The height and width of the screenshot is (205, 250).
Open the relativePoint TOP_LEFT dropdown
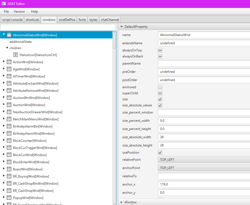(204, 160)
